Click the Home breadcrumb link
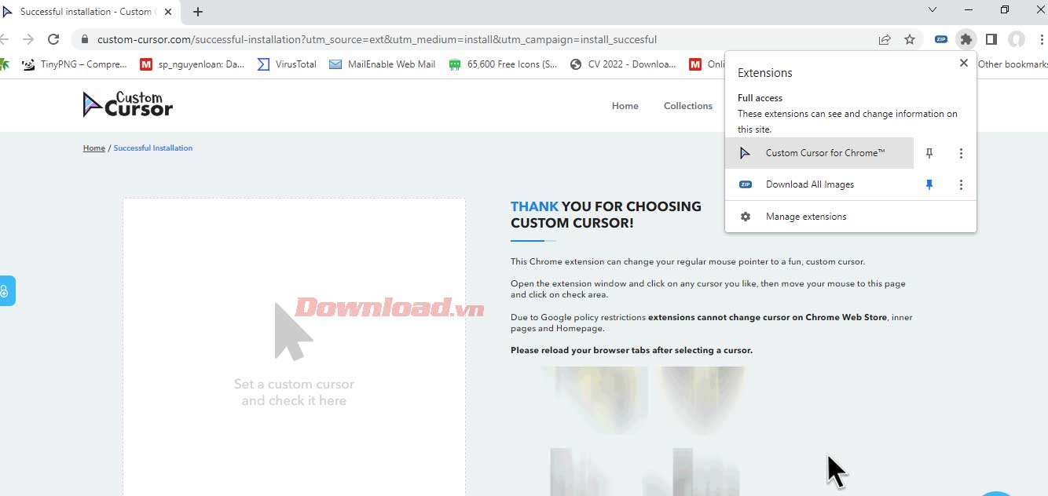1048x496 pixels. pyautogui.click(x=93, y=148)
